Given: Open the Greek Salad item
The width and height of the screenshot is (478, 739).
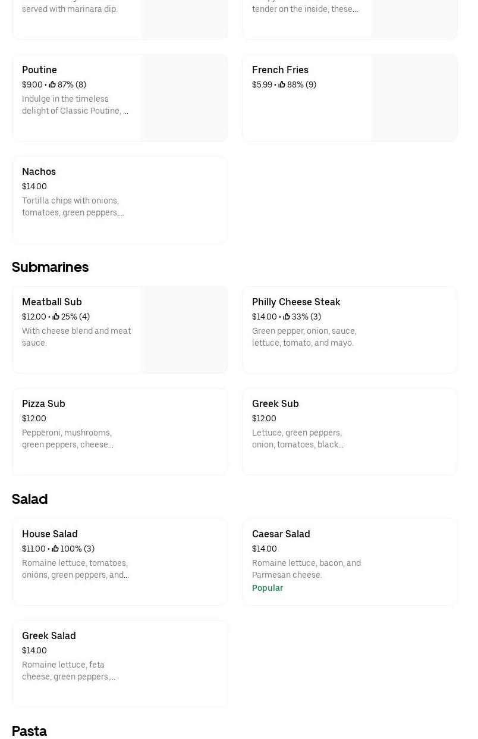Looking at the screenshot, I should [49, 636].
